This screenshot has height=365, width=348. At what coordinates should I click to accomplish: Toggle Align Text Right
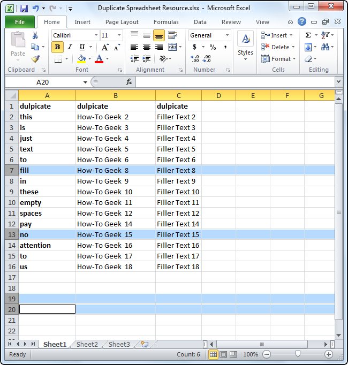pos(159,47)
